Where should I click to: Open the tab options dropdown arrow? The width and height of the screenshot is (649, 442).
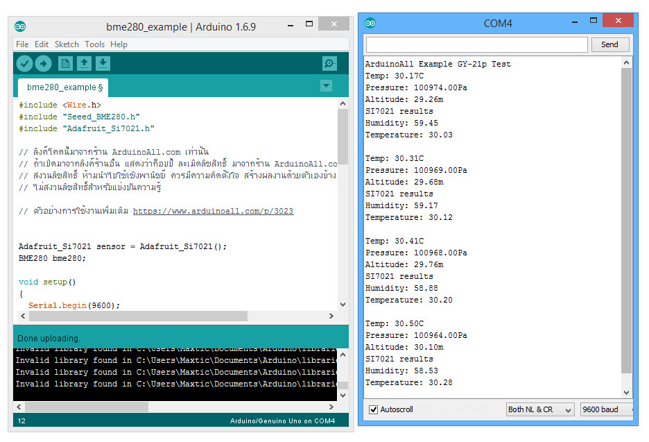coord(326,86)
